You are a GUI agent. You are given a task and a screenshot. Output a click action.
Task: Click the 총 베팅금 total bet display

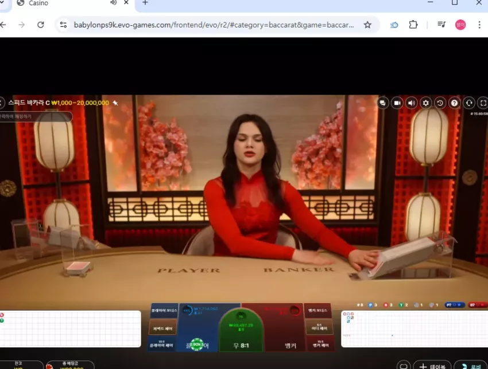point(71,365)
